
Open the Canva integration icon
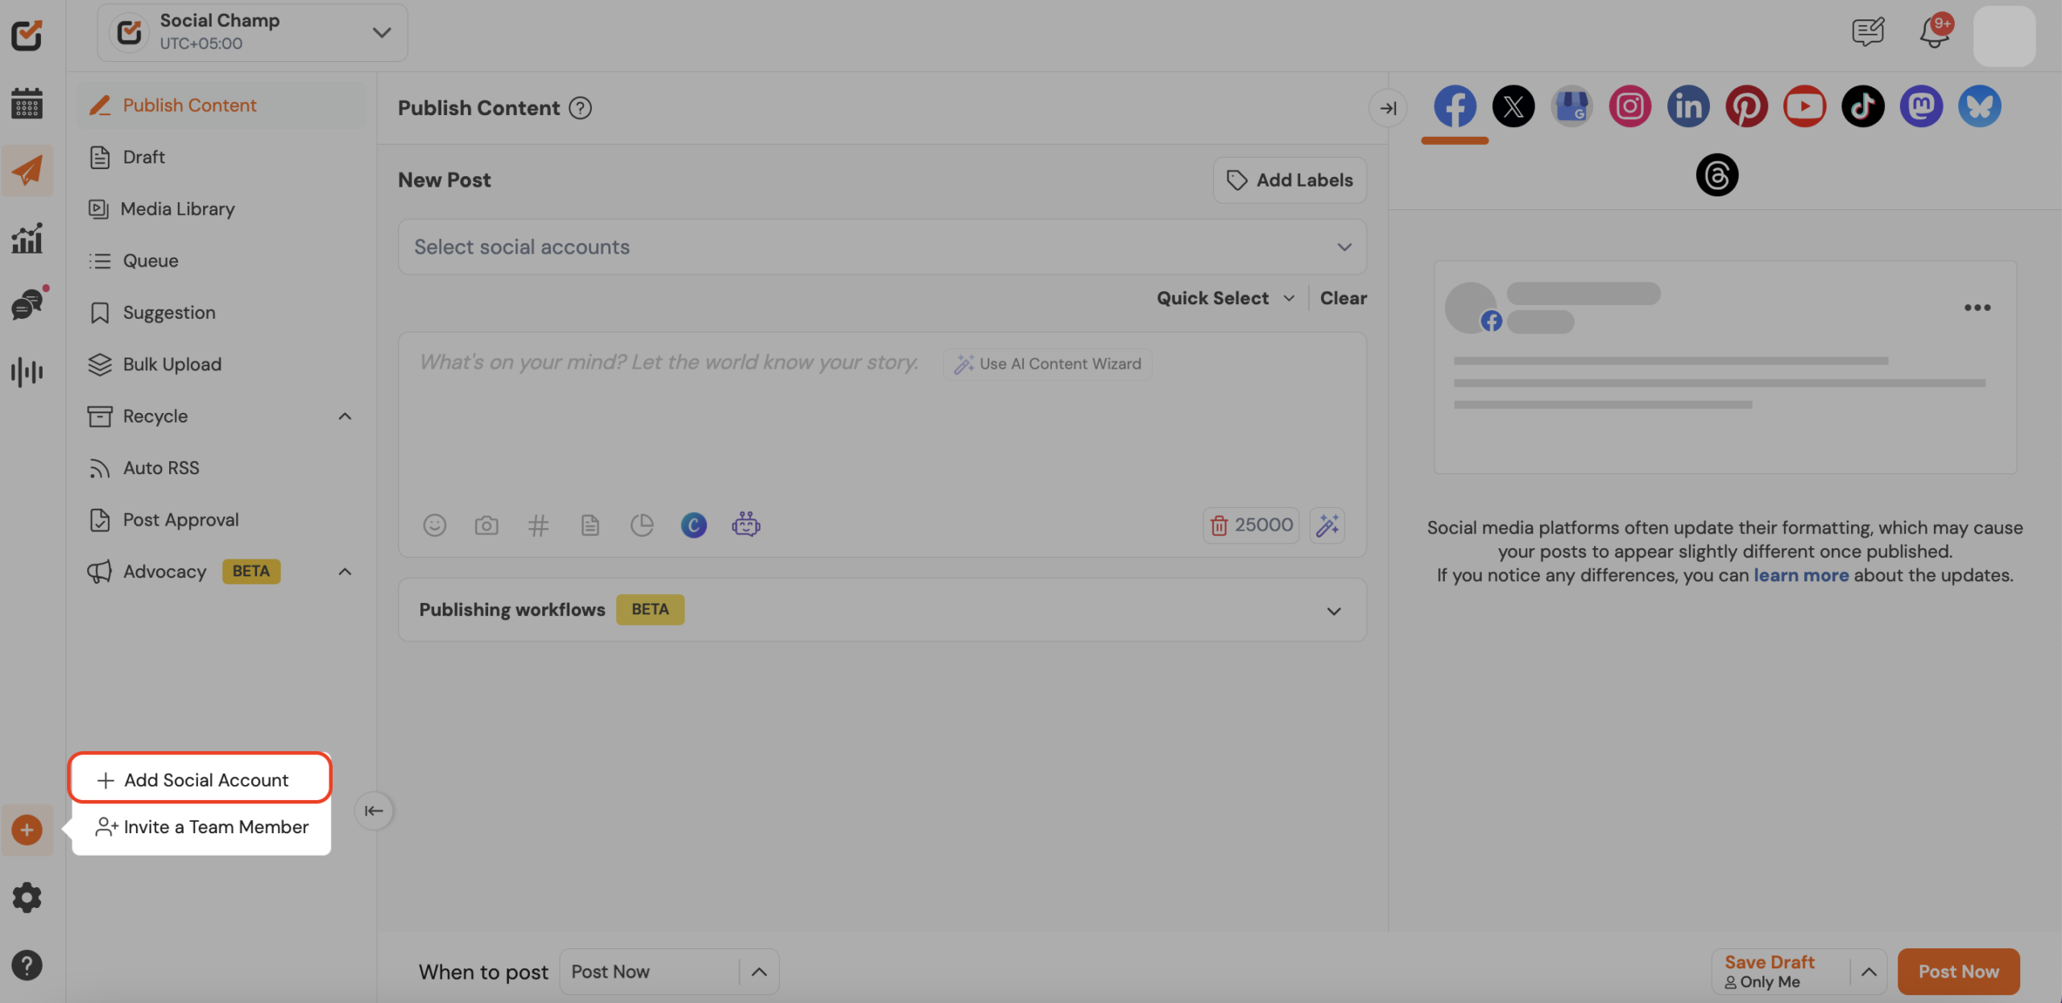coord(693,526)
